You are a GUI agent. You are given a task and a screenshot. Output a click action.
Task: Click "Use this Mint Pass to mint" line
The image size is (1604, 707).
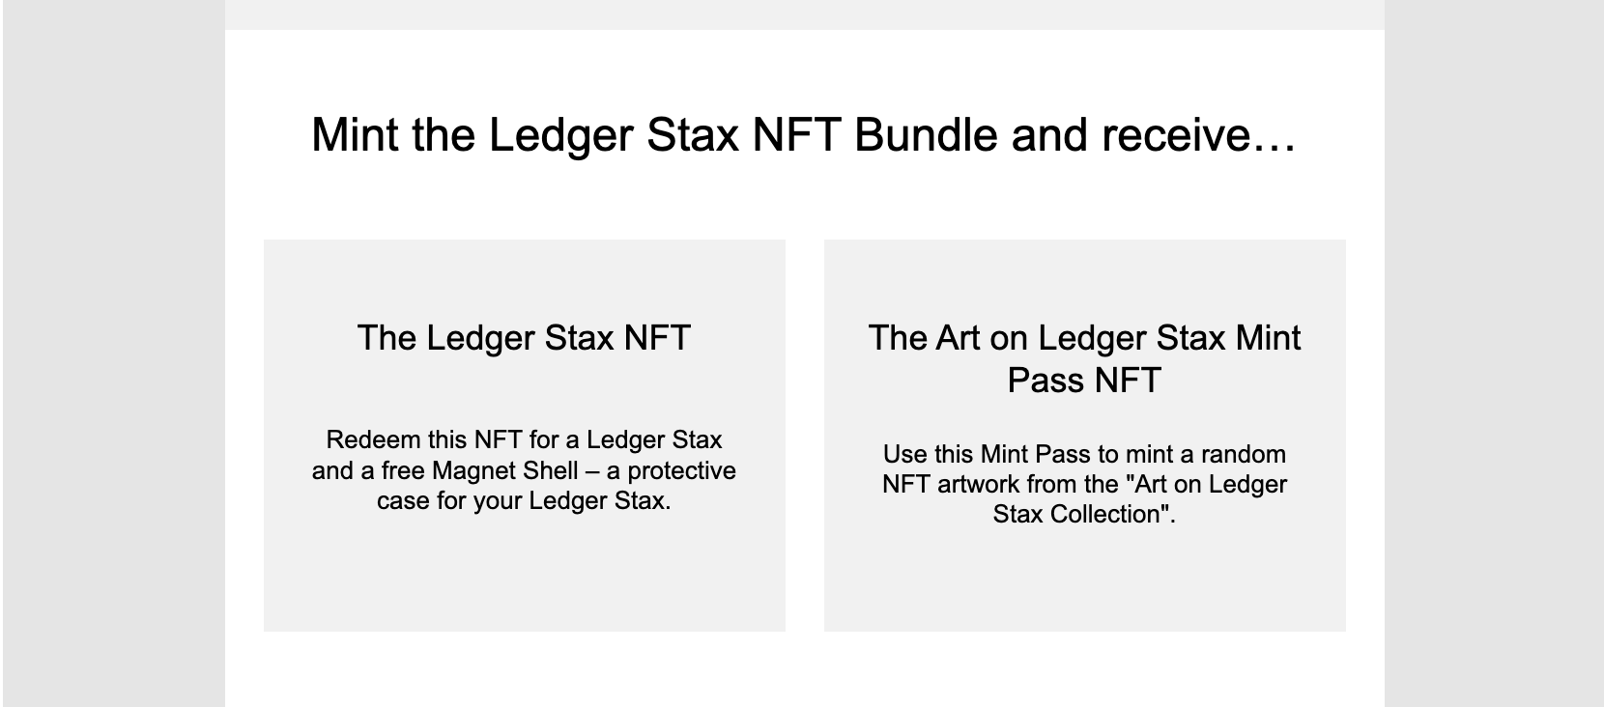pyautogui.click(x=1084, y=454)
